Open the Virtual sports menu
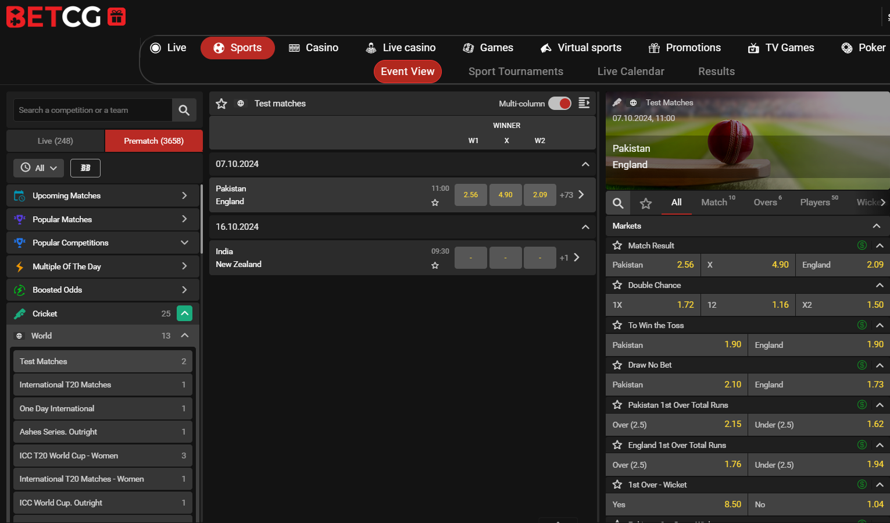The height and width of the screenshot is (523, 890). coord(581,48)
